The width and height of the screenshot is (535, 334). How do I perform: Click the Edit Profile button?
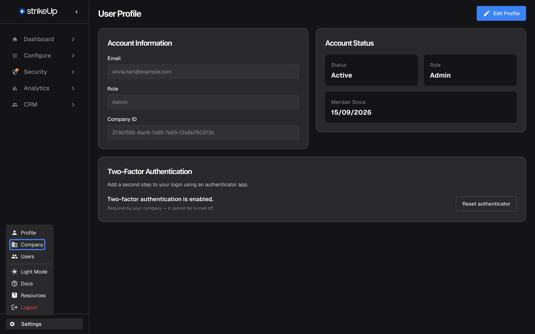point(501,13)
